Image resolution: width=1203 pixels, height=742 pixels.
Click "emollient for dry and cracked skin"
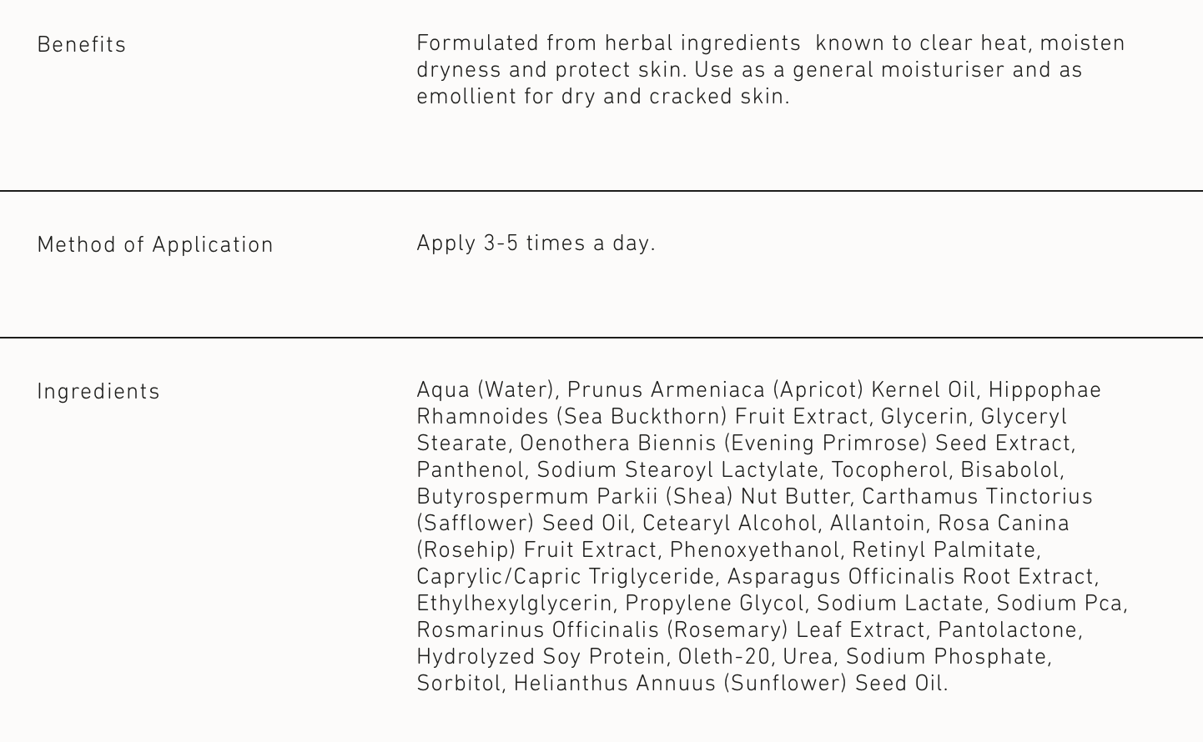point(601,97)
